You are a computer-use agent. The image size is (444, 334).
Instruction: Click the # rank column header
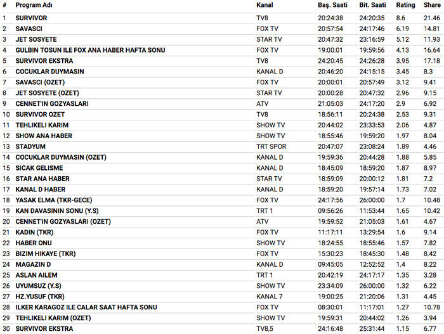(x=4, y=5)
